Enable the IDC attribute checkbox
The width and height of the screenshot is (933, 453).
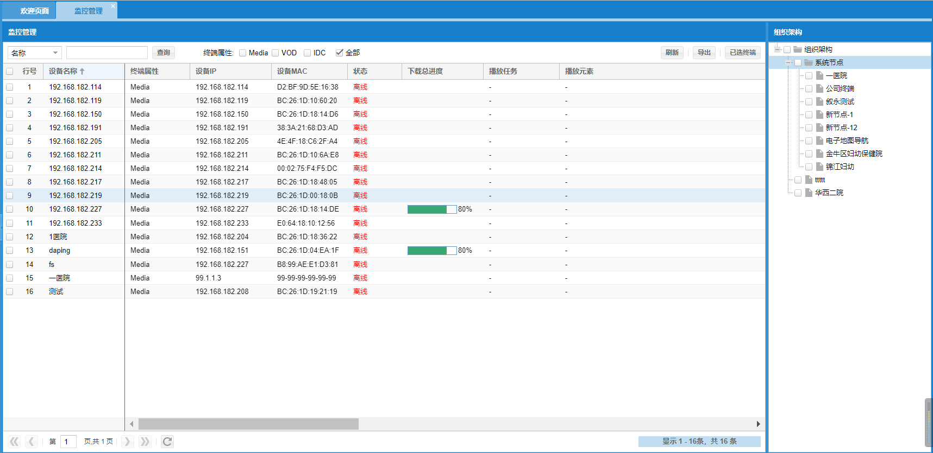click(x=308, y=53)
